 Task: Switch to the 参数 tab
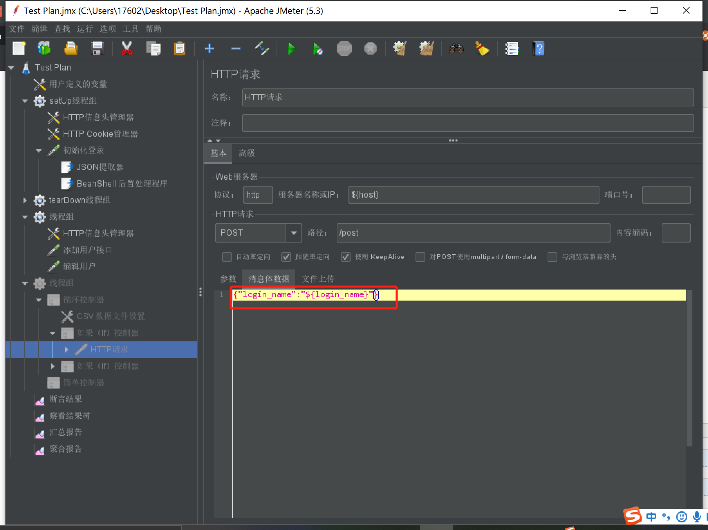[x=228, y=279]
